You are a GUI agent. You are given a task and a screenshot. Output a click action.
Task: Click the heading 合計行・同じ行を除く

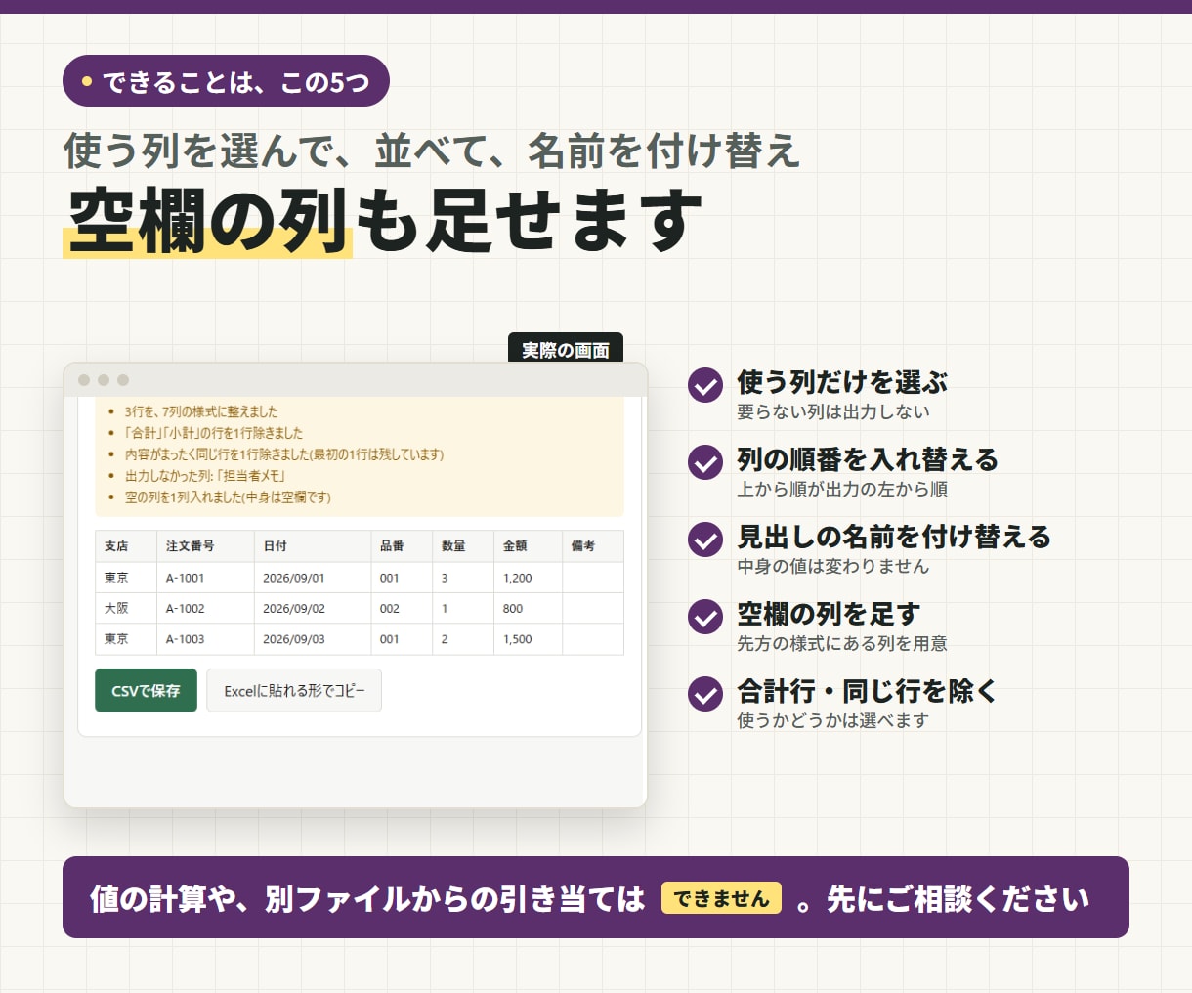pyautogui.click(x=868, y=690)
